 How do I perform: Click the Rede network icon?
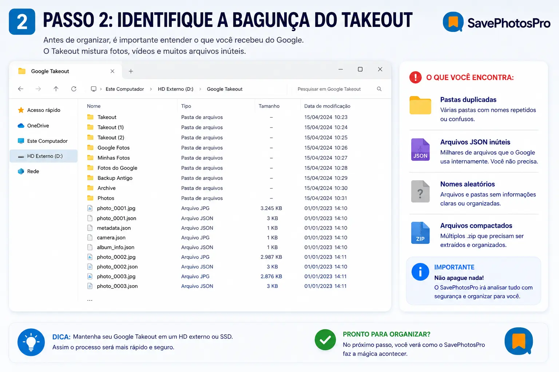(21, 171)
